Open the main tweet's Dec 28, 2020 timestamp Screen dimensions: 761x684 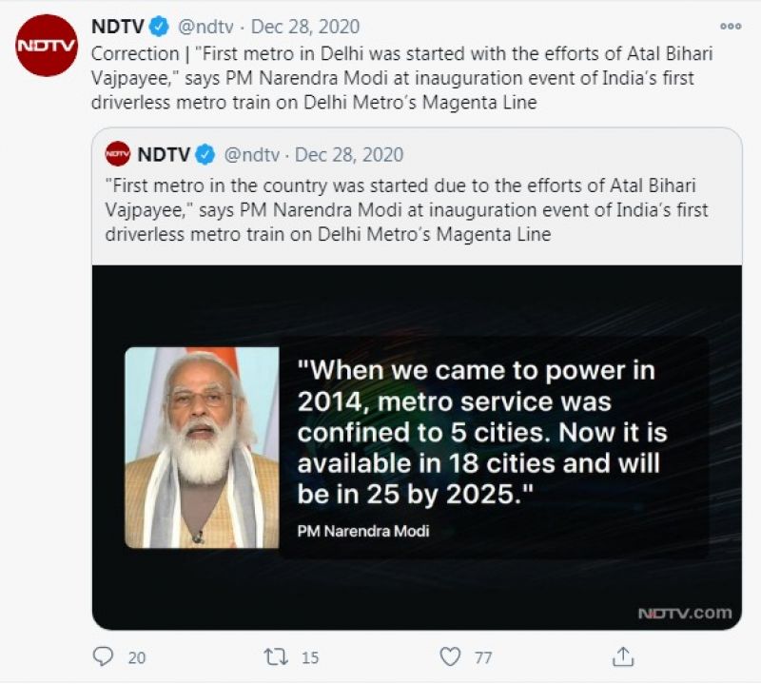(x=305, y=27)
